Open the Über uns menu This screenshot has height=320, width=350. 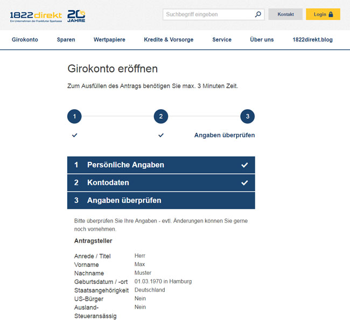click(262, 40)
